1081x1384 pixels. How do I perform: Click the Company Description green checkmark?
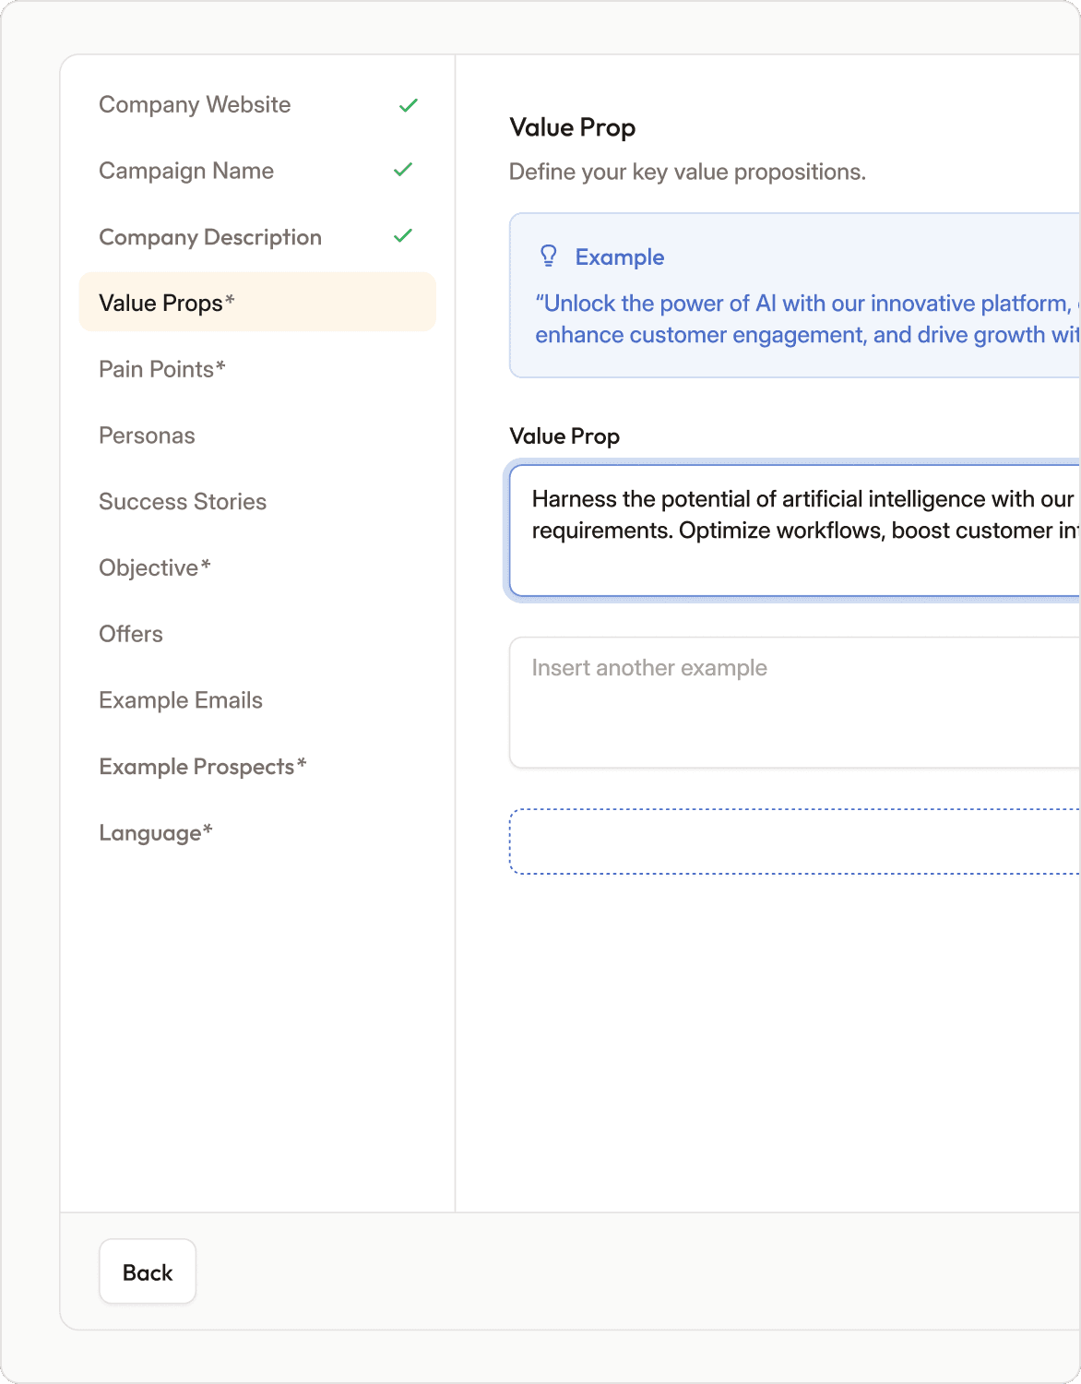click(x=403, y=236)
